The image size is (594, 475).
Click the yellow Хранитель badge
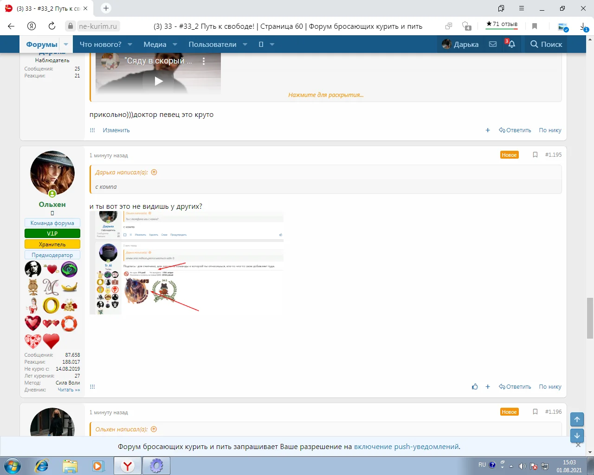52,244
